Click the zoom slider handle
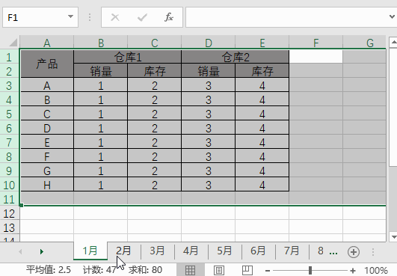This screenshot has width=397, height=276. (310, 270)
